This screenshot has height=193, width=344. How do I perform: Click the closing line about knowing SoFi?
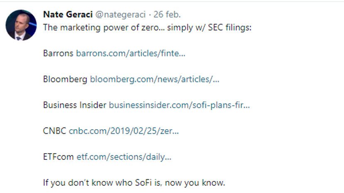[134, 183]
